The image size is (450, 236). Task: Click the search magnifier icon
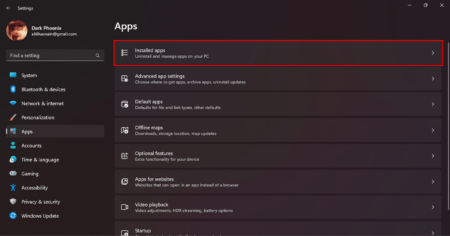point(97,55)
